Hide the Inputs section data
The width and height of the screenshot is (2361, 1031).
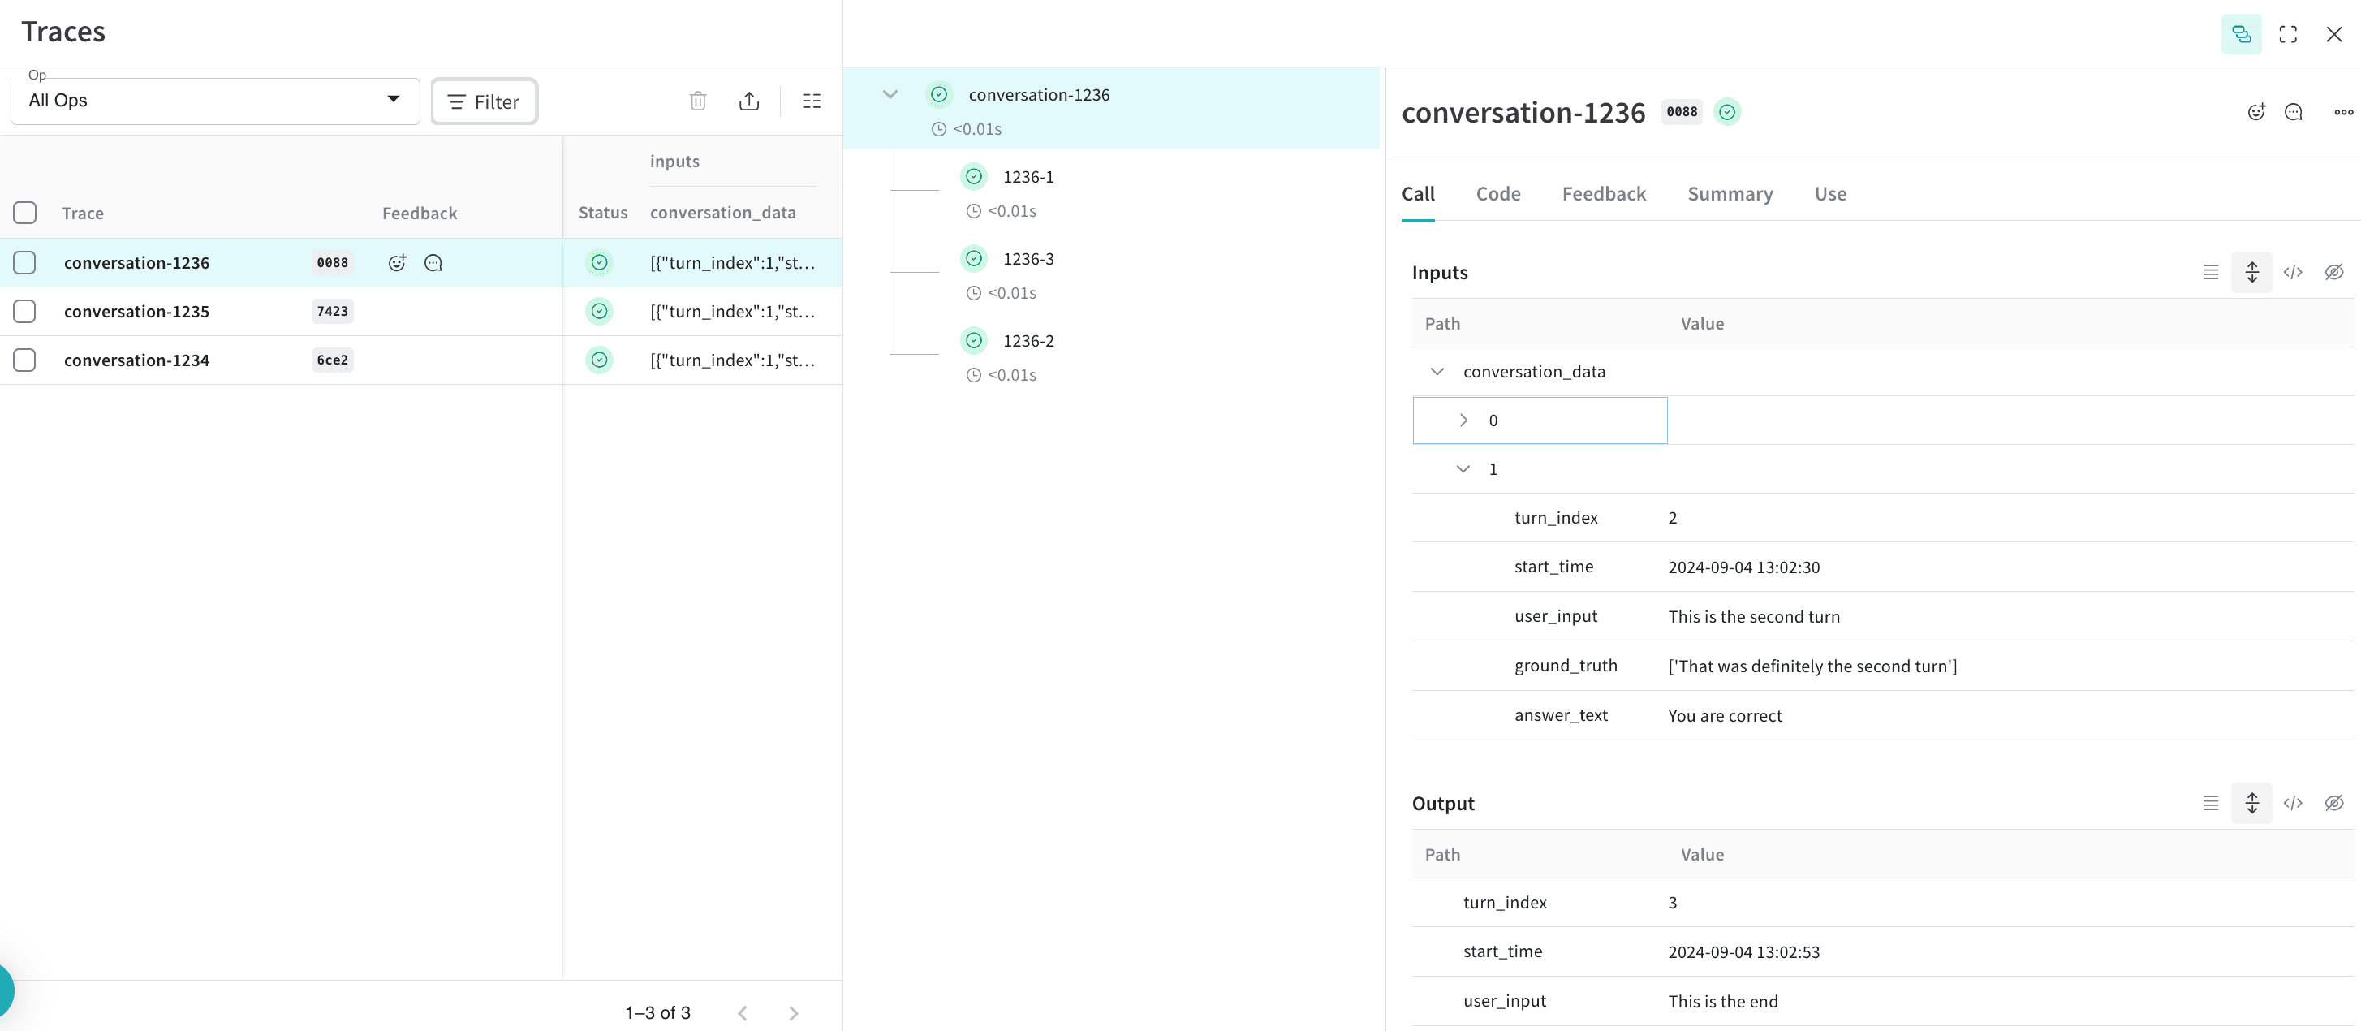click(2333, 272)
